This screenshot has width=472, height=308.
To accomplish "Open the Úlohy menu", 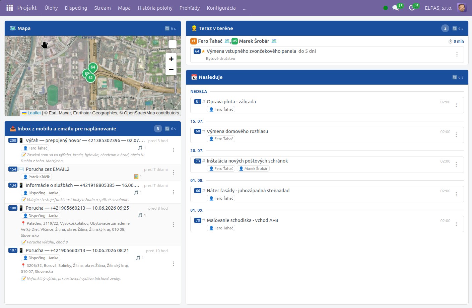I will click(51, 8).
